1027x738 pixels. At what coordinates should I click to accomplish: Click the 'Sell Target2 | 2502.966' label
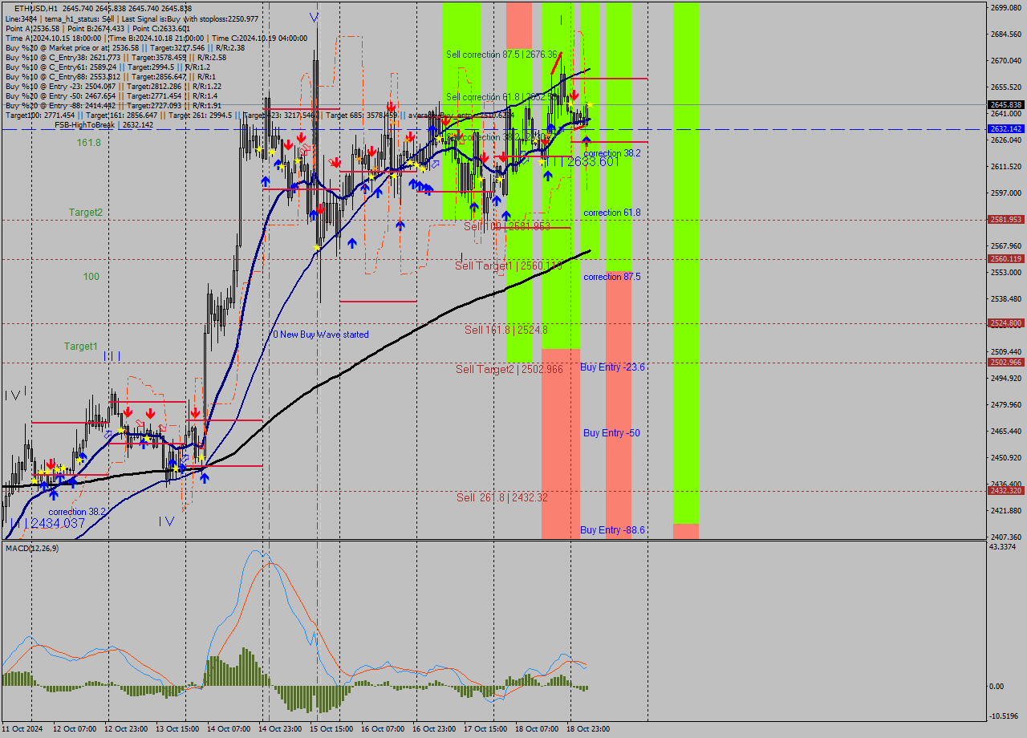tap(509, 369)
